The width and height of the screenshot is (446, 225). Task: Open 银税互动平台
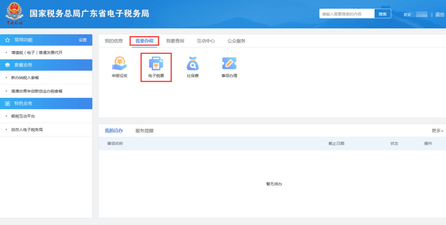(x=23, y=116)
